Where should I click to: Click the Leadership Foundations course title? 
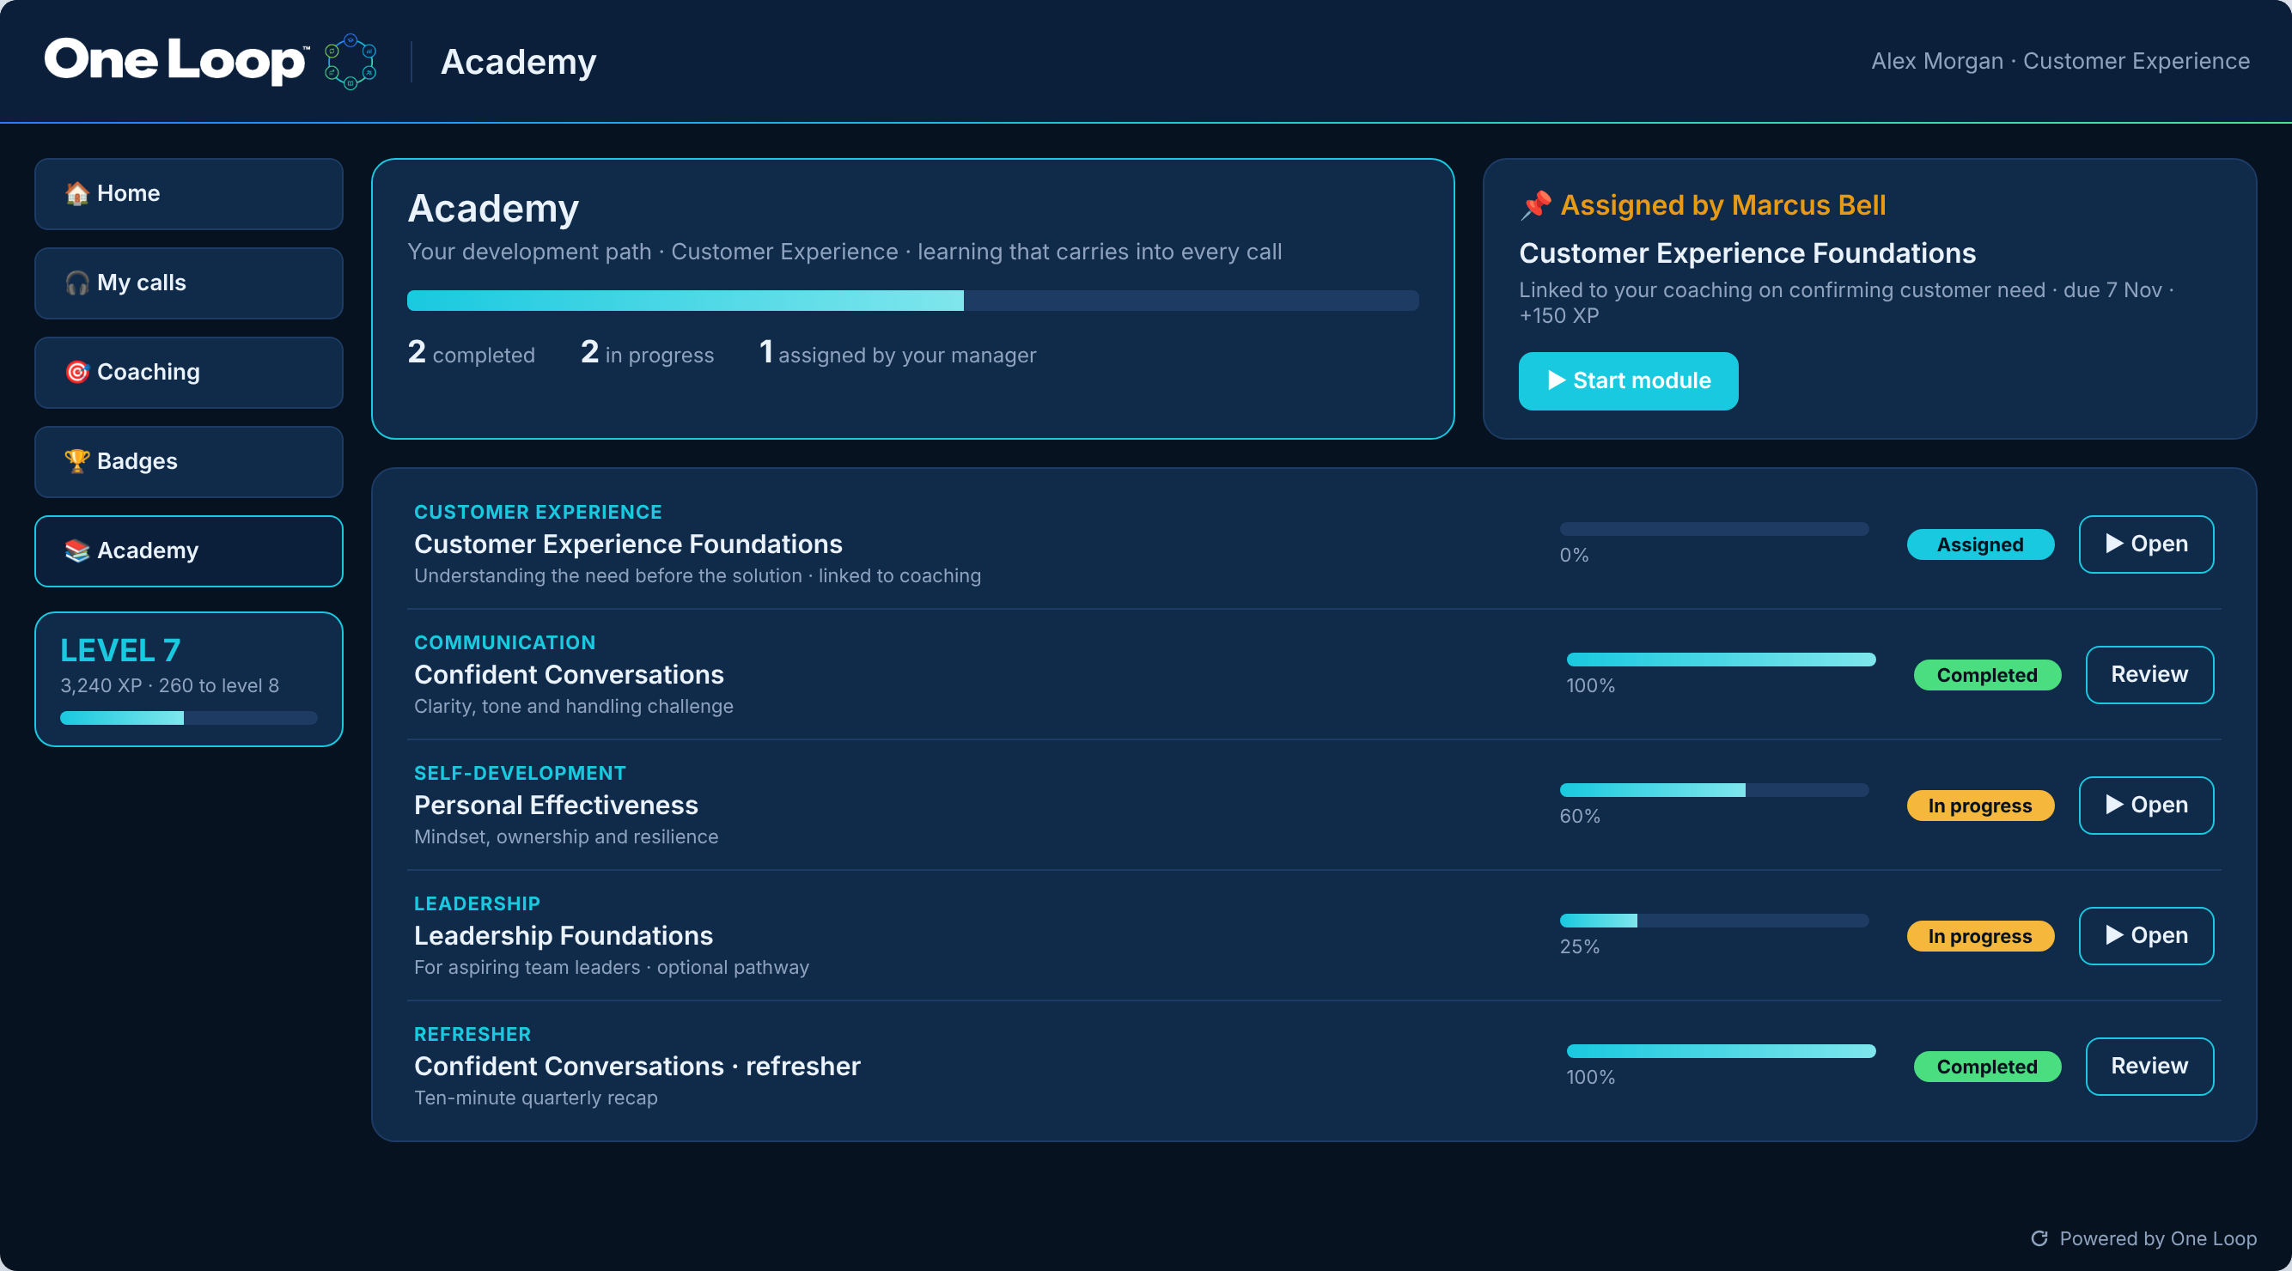[564, 936]
